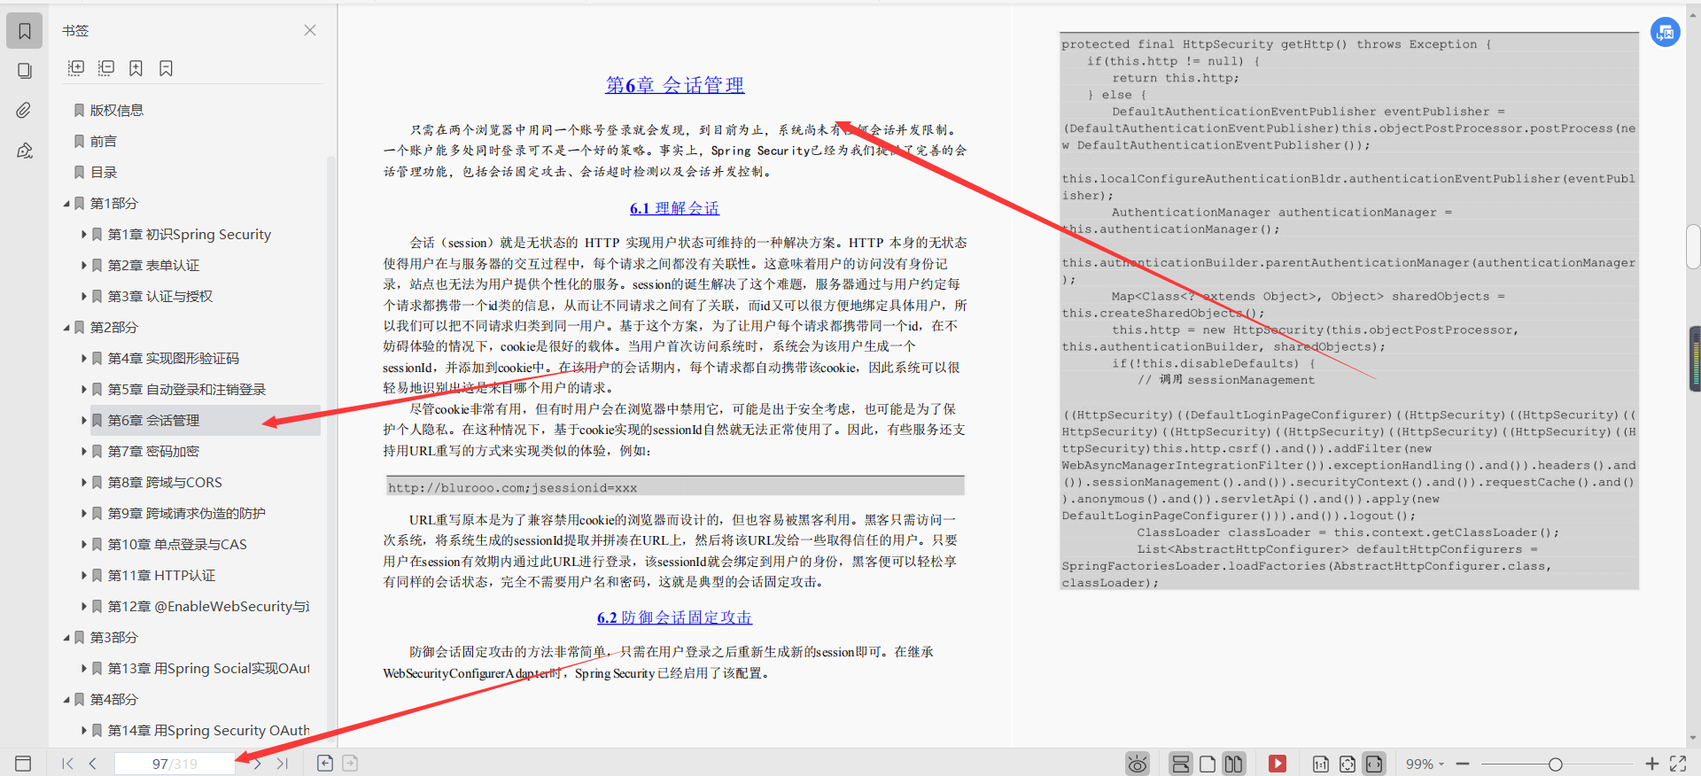The width and height of the screenshot is (1701, 776).
Task: Open the signature pen panel
Action: 25,151
